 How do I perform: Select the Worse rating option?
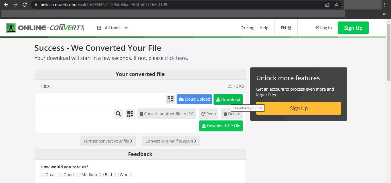click(116, 174)
